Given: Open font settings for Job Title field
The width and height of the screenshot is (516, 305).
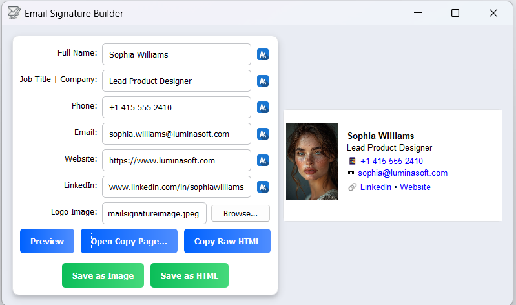Looking at the screenshot, I should (263, 81).
